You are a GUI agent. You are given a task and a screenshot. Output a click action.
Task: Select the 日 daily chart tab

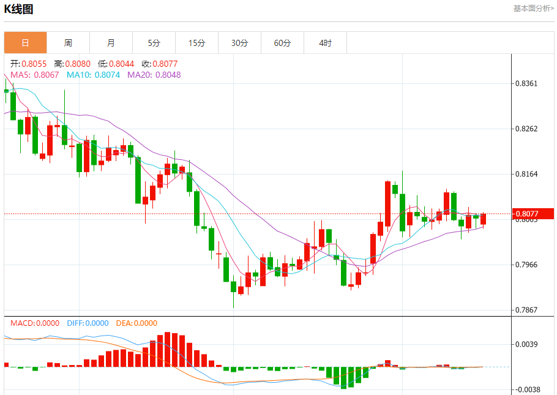pyautogui.click(x=25, y=43)
